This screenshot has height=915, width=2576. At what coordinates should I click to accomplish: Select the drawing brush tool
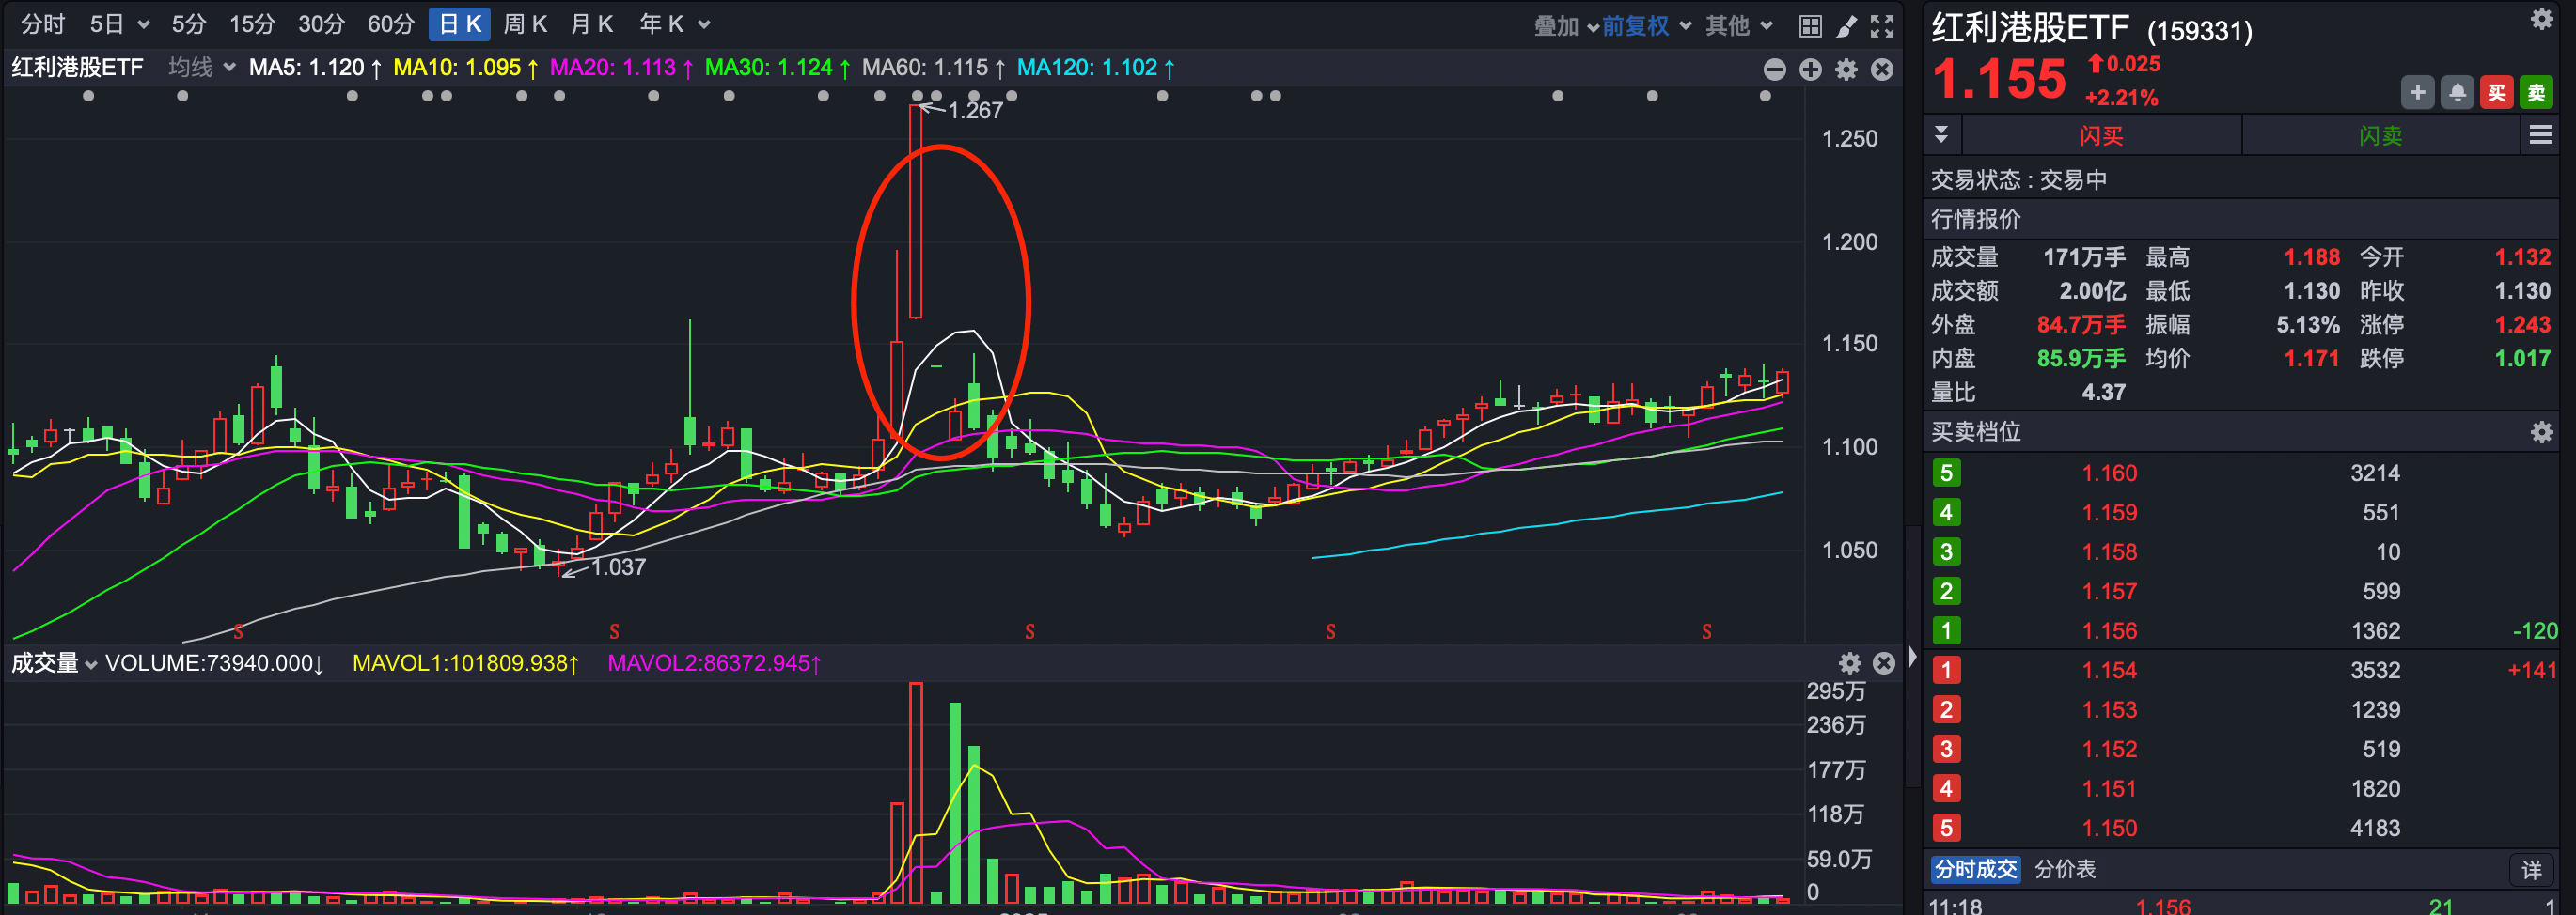(1846, 26)
